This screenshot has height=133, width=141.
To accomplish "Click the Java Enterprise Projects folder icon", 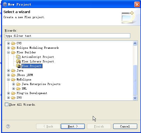I will (18, 84).
